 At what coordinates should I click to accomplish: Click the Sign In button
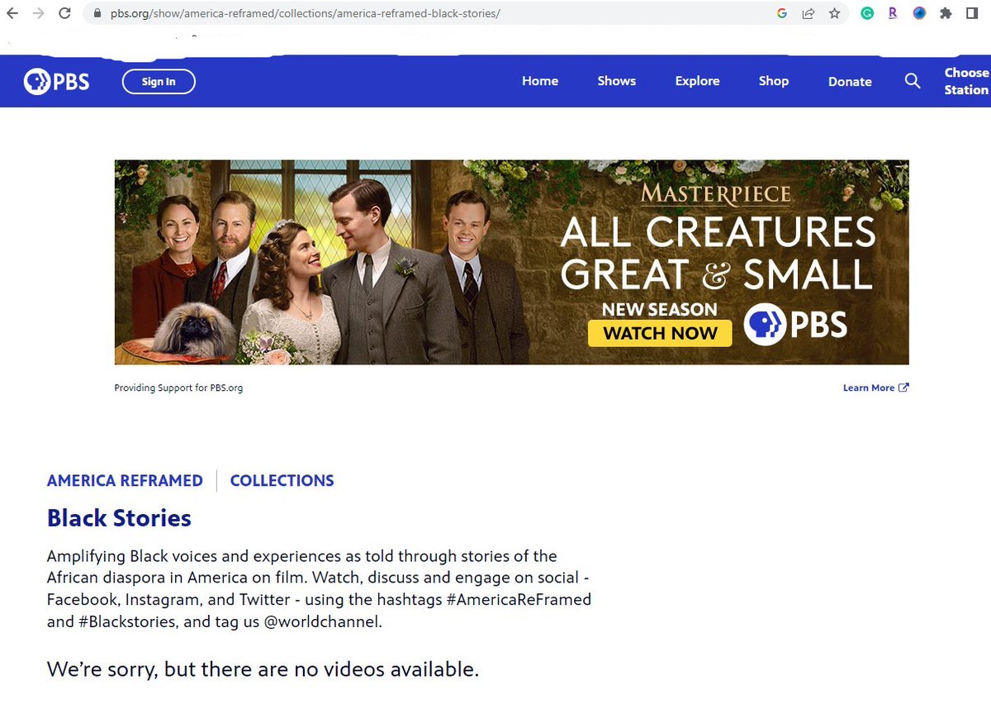[x=159, y=81]
